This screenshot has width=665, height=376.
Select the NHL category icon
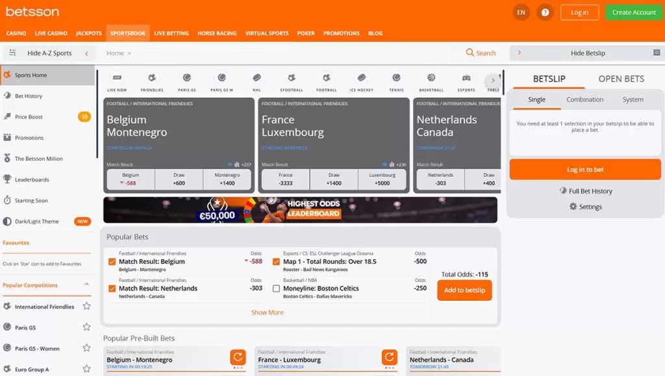257,78
